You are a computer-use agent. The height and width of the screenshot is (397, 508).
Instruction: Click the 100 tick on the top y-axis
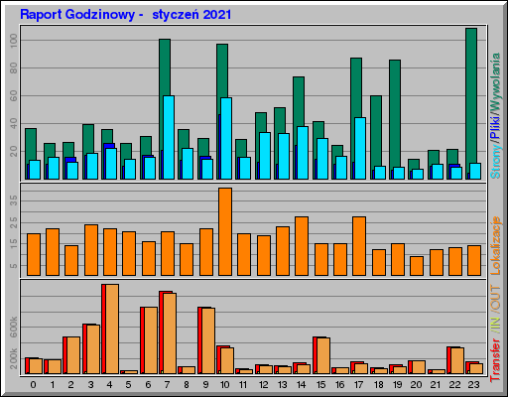click(14, 41)
